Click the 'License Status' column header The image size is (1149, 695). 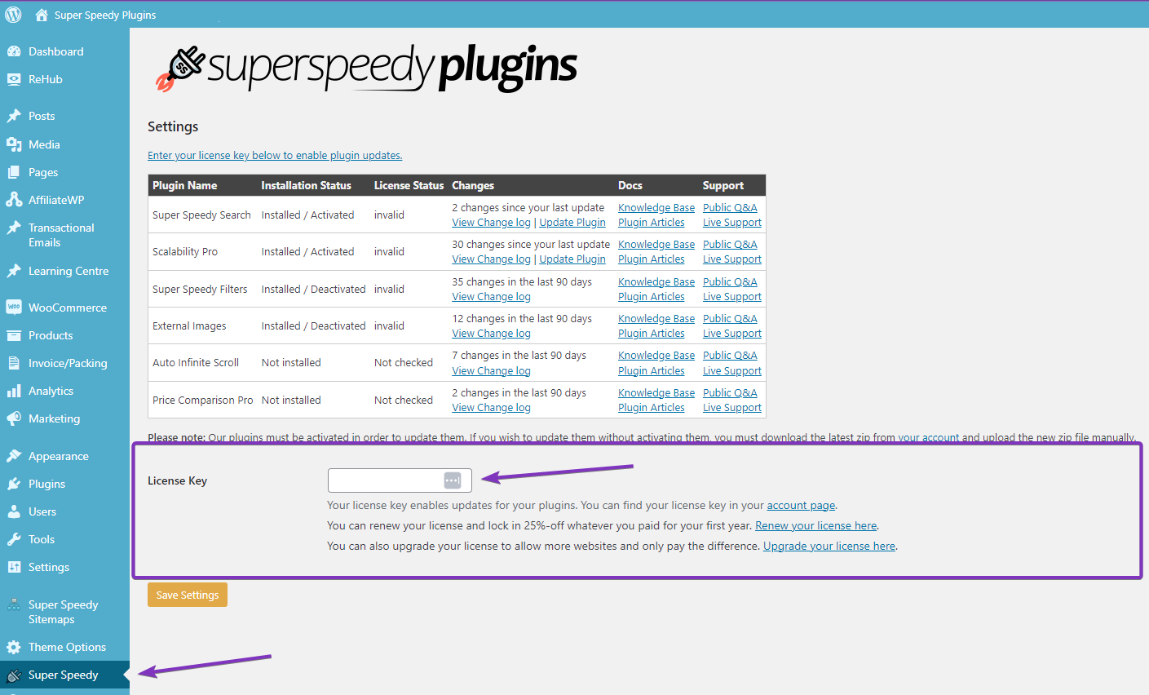409,185
